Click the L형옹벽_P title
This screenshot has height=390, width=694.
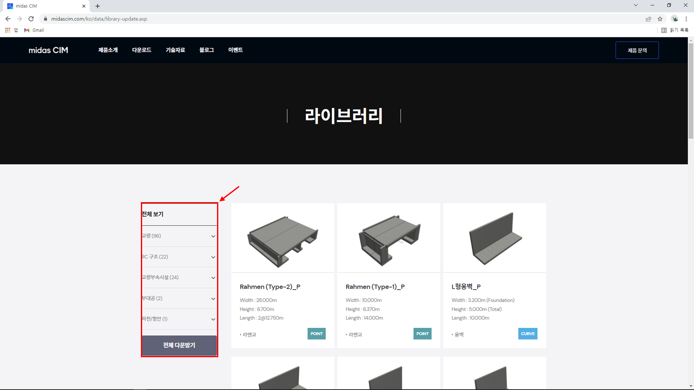466,287
